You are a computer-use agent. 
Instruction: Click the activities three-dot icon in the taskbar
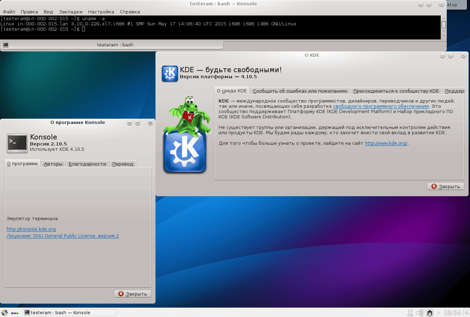point(15,313)
